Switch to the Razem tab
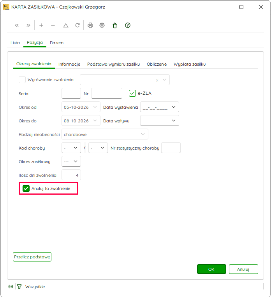271x298 pixels. (x=56, y=43)
